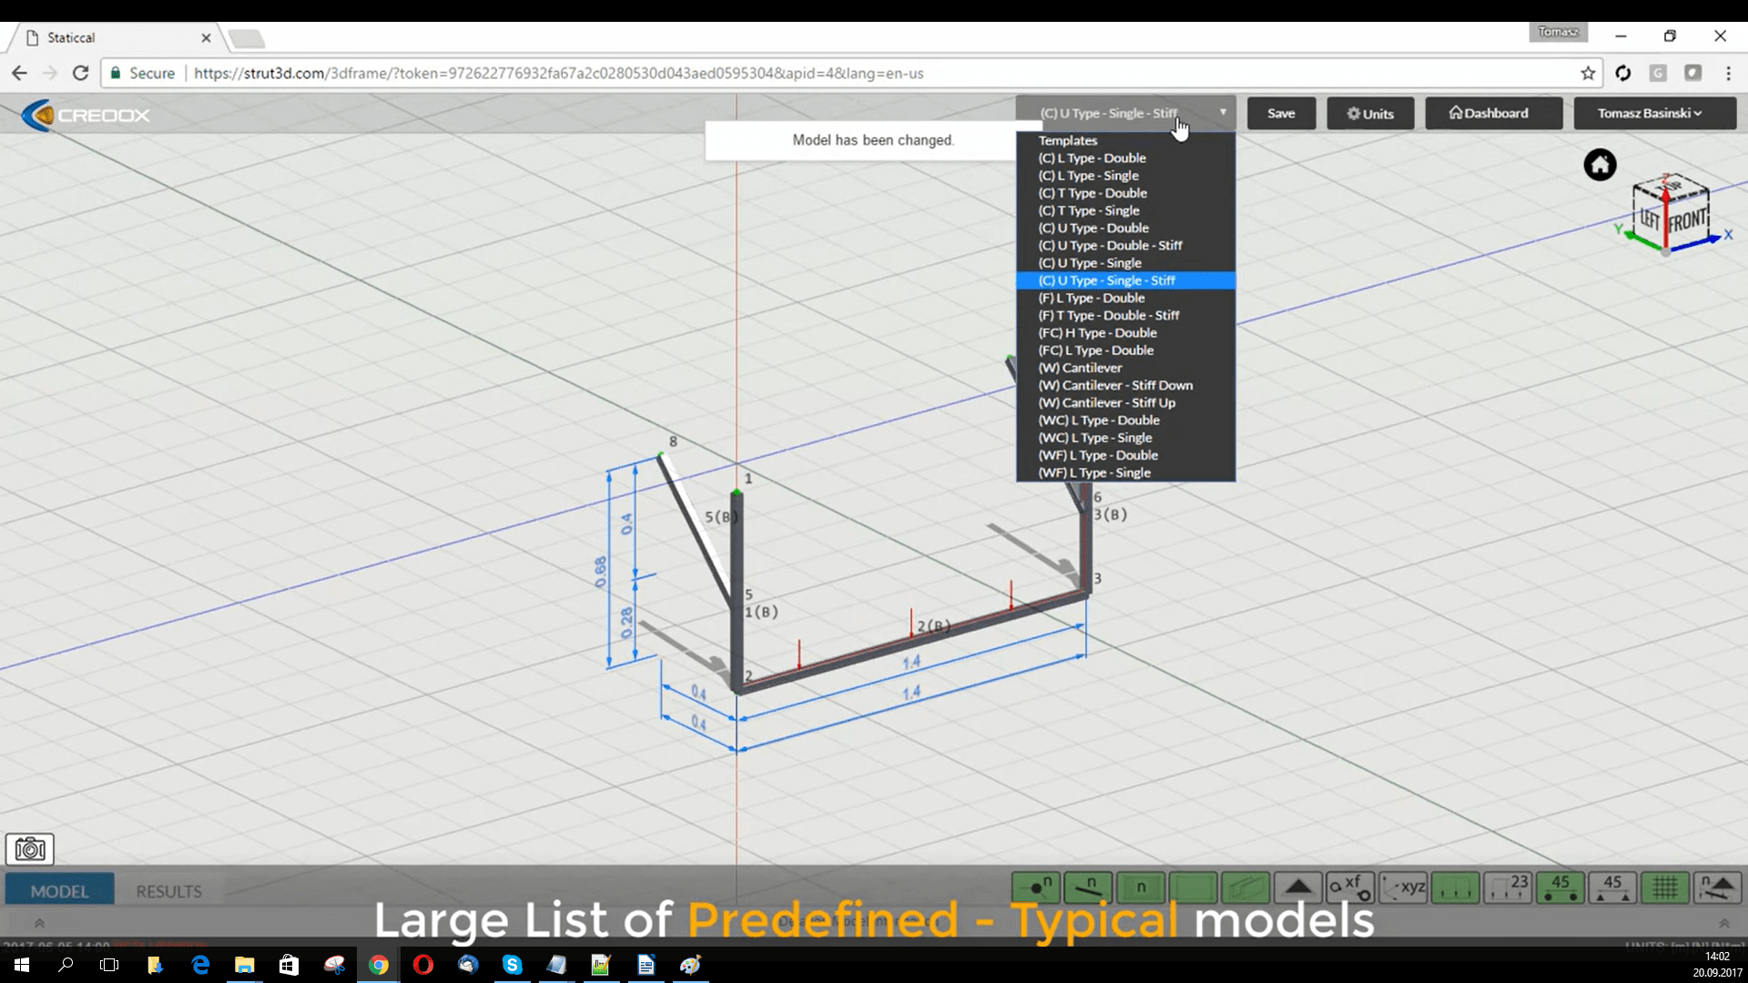This screenshot has width=1748, height=983.
Task: Click the supports triangle icon
Action: 1298,887
